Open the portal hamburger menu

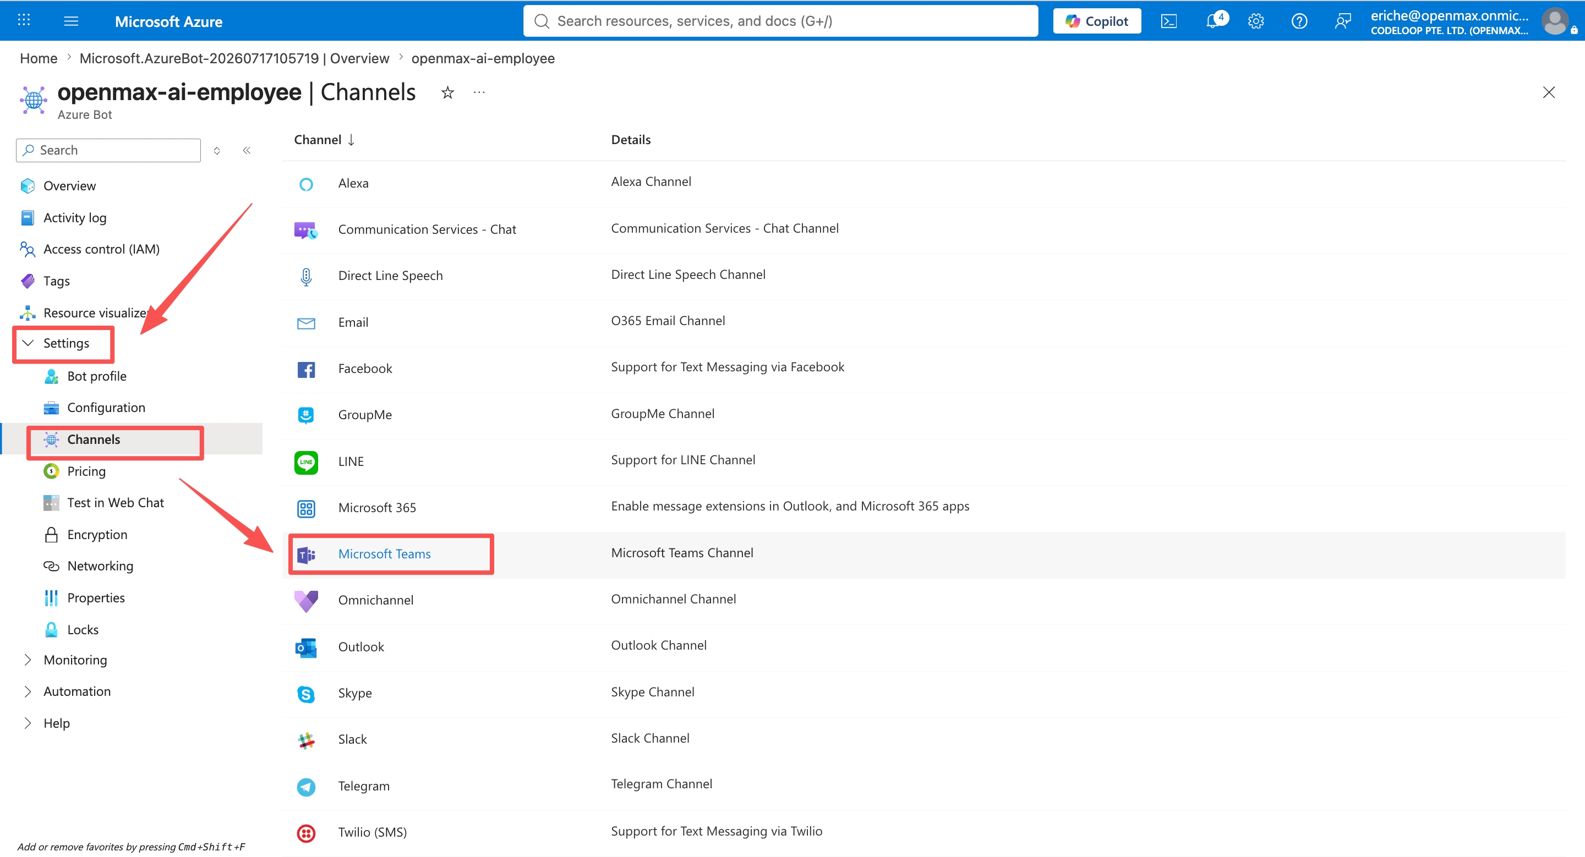72,21
